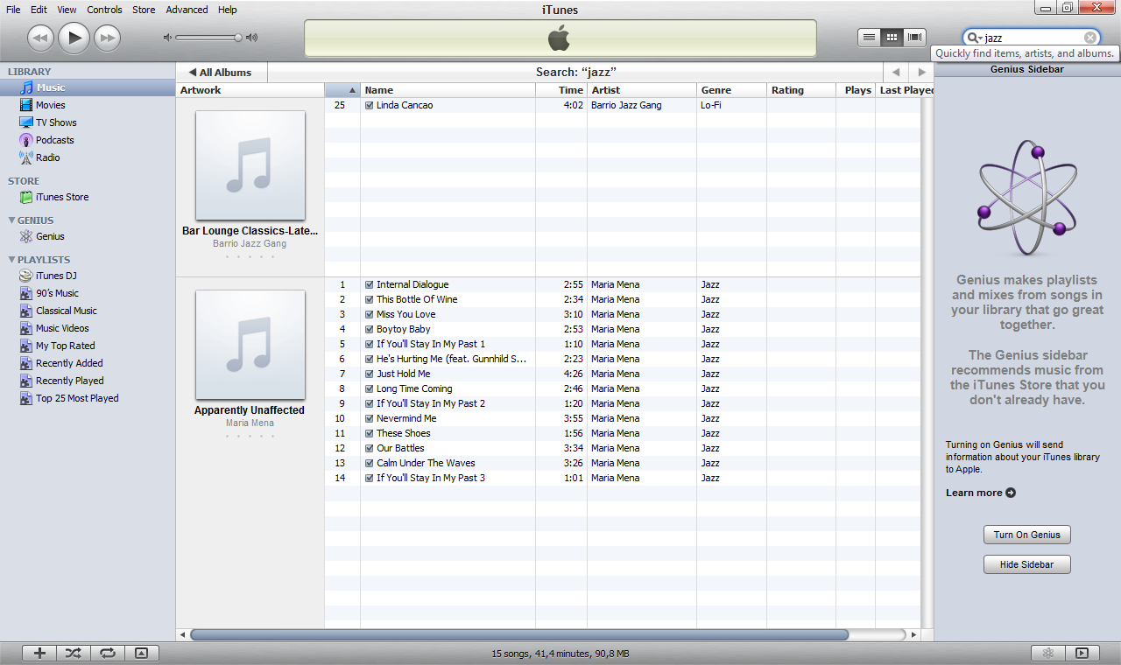This screenshot has width=1121, height=665.
Task: Click the high volume speaker icon
Action: [x=251, y=38]
